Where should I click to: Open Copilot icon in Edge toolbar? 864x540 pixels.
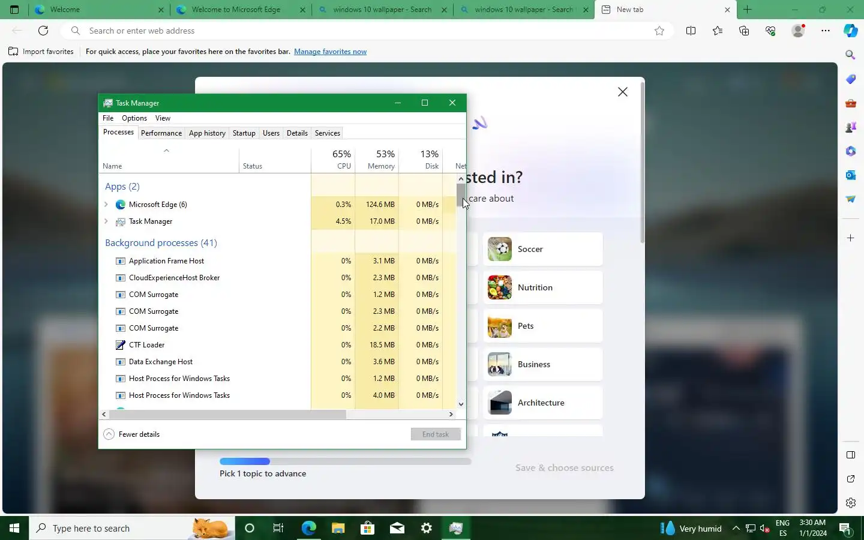pos(850,31)
